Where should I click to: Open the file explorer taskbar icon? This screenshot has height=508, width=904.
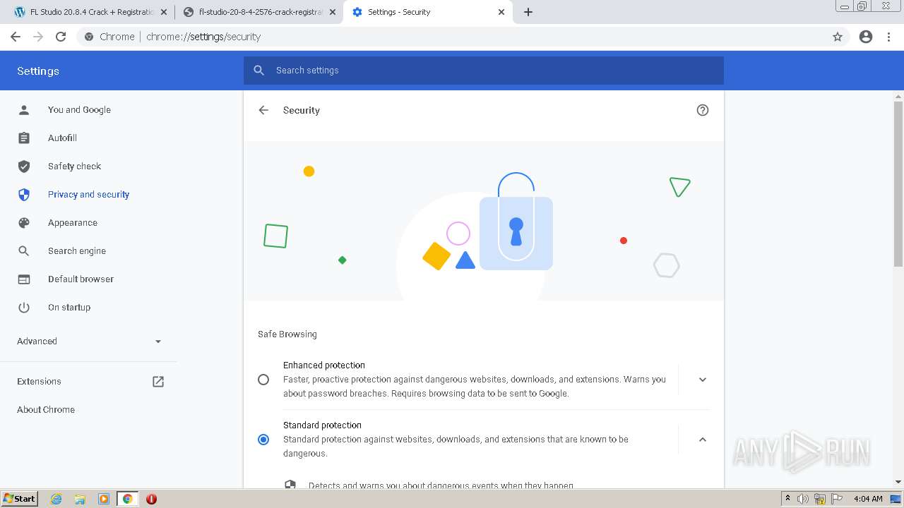click(80, 499)
